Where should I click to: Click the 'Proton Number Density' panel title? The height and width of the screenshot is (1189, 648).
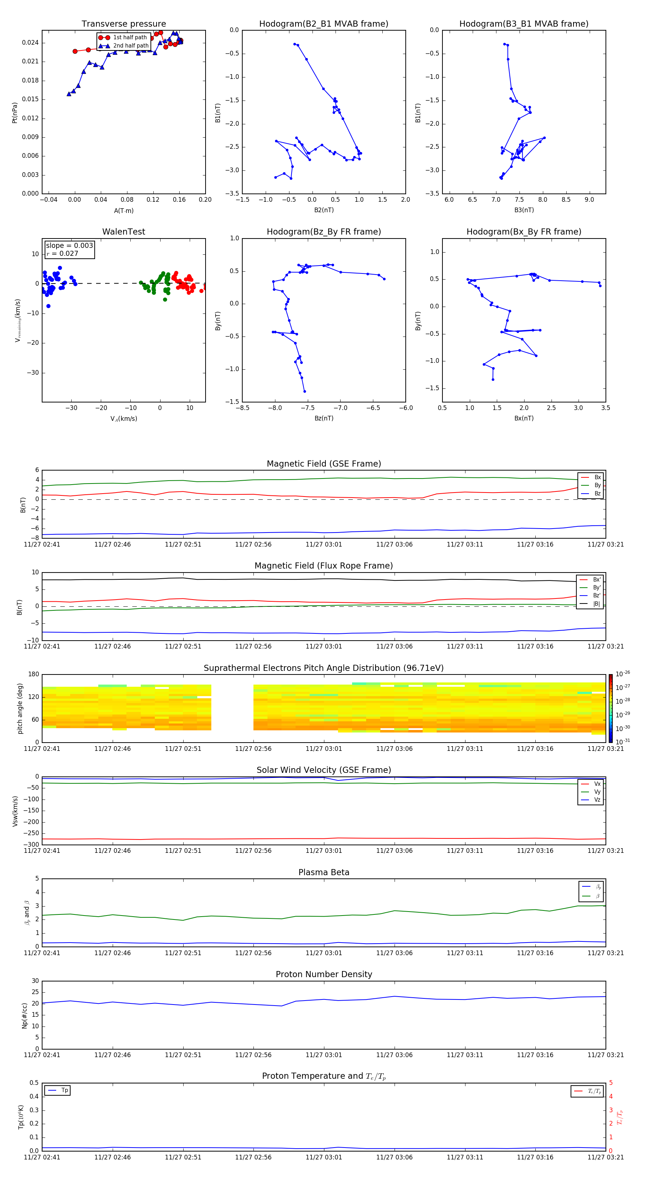324,974
